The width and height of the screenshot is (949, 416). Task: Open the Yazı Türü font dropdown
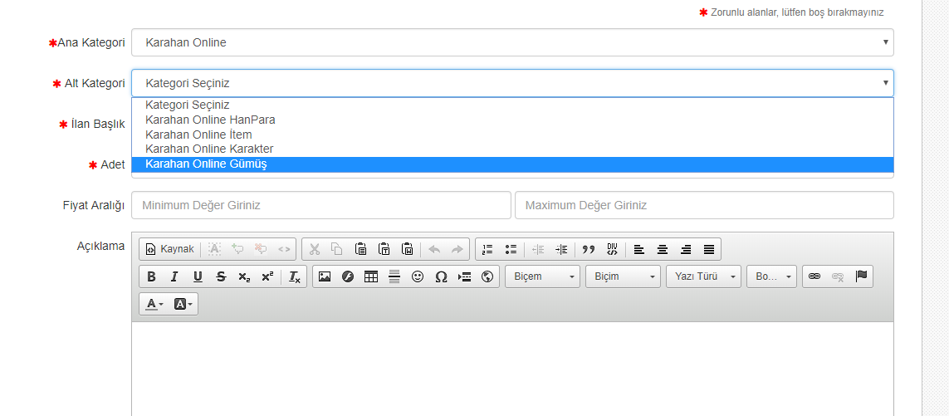tap(703, 277)
